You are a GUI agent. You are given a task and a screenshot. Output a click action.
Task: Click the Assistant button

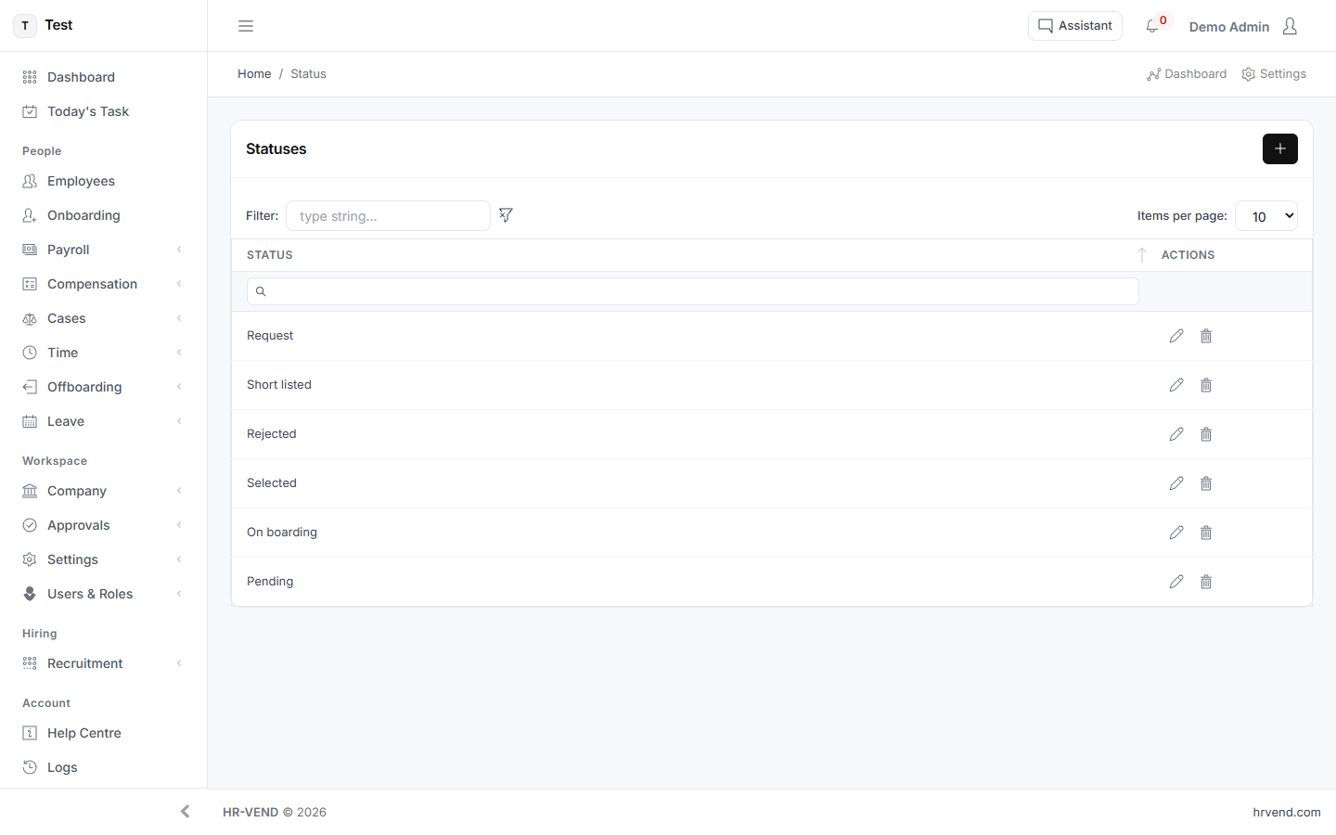tap(1075, 26)
